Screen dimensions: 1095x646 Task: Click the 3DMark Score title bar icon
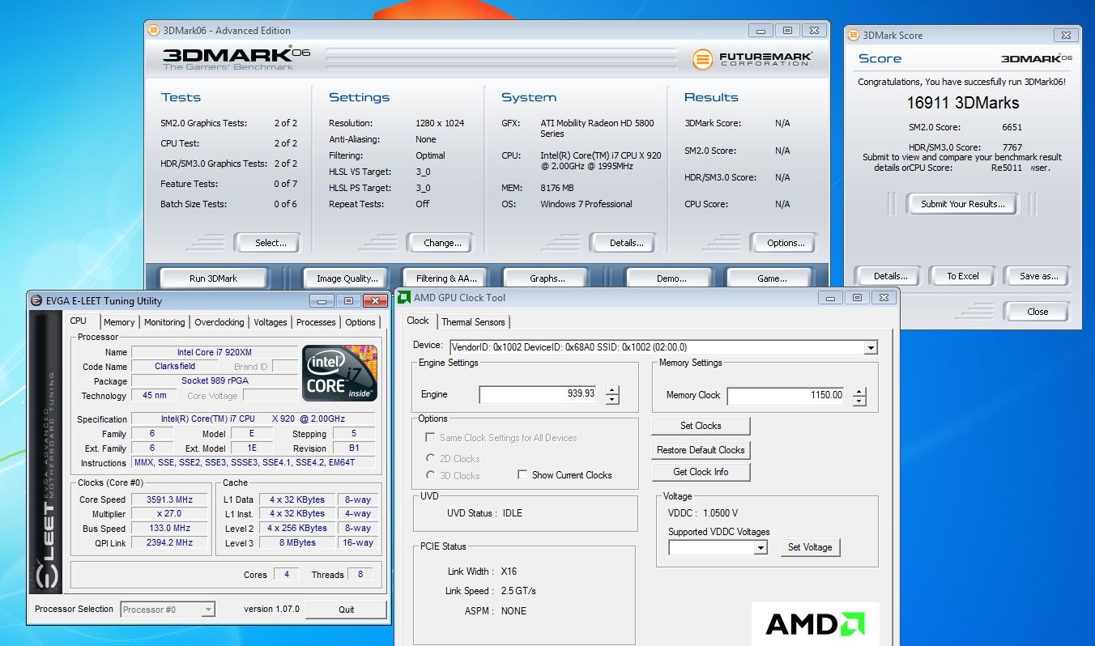854,36
